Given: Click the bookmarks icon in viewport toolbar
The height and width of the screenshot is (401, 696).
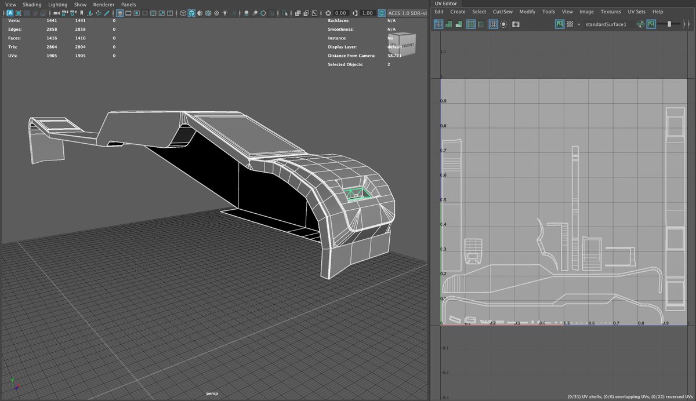Looking at the screenshot, I should (x=82, y=13).
